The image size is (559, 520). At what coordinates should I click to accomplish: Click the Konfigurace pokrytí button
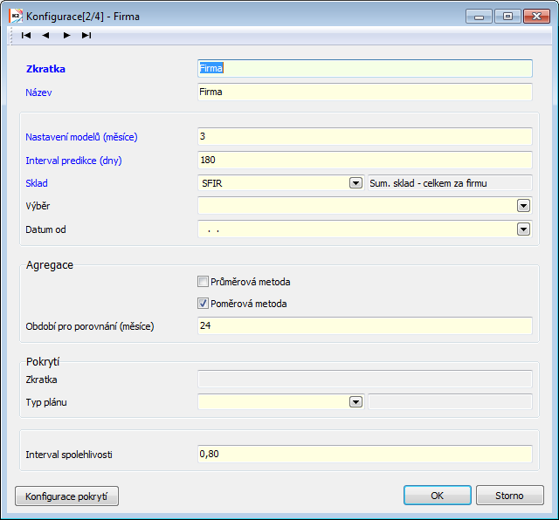click(66, 496)
